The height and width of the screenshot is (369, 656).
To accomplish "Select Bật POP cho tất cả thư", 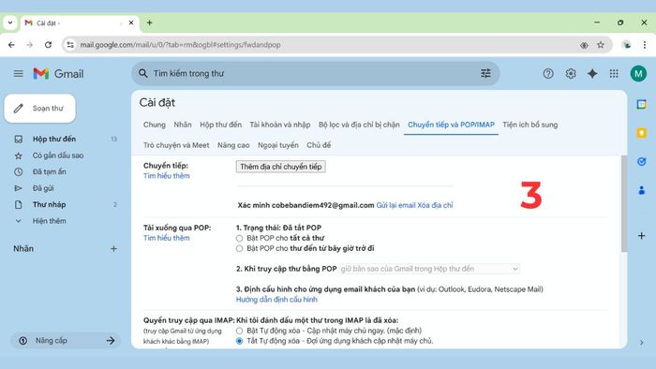I will click(239, 238).
